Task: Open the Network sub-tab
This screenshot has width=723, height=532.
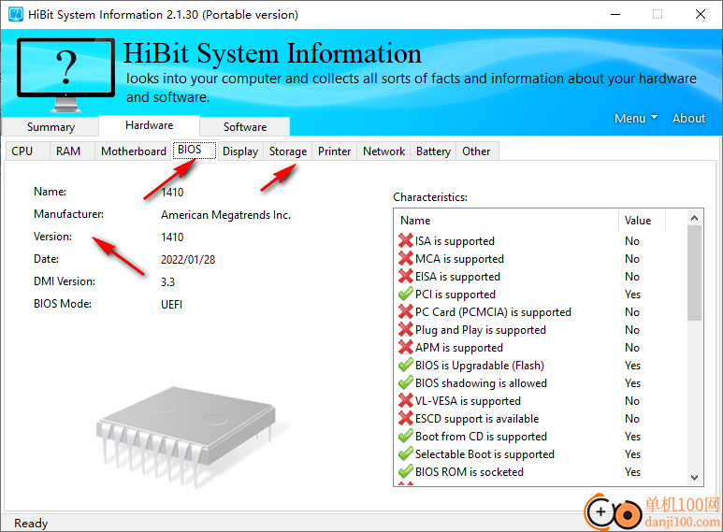Action: point(383,151)
